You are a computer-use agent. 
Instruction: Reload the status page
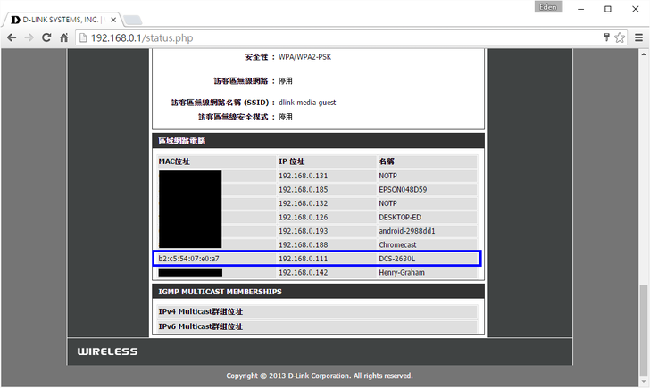click(46, 37)
